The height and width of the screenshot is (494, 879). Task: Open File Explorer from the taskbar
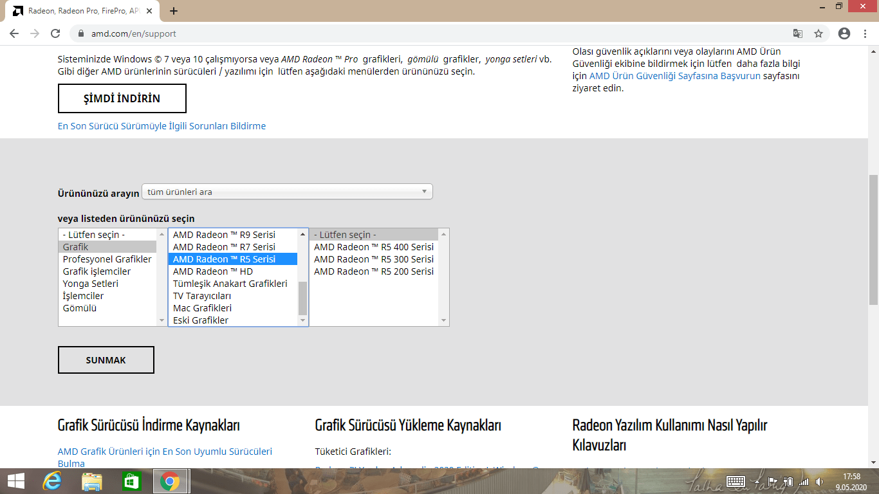coord(92,480)
